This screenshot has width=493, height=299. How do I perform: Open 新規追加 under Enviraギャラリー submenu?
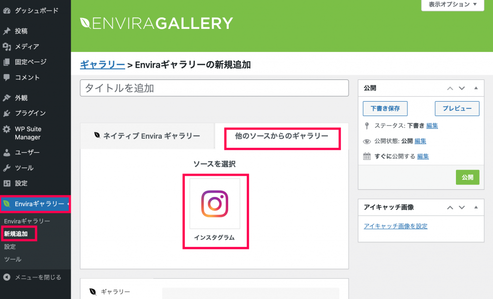(16, 234)
